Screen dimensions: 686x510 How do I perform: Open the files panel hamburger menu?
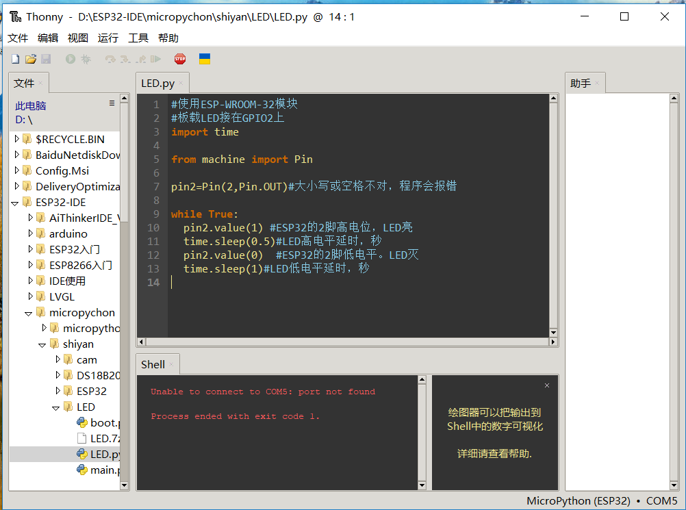pos(112,103)
